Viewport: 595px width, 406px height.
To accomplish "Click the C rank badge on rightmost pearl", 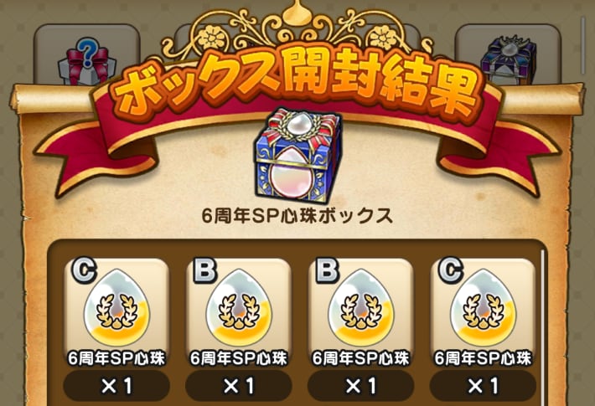I will (450, 270).
